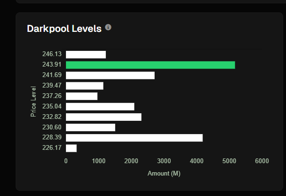286x196 pixels.
Task: Select the 239.47 price level bar
Action: 84,86
